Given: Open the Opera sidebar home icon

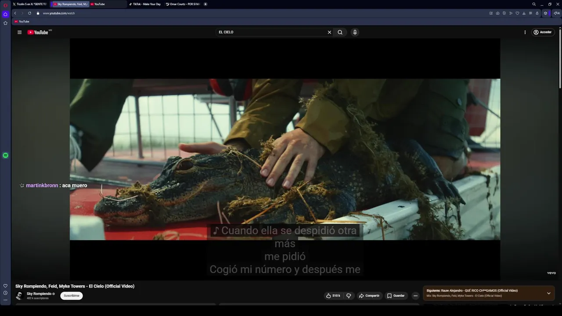Looking at the screenshot, I should pos(5,14).
